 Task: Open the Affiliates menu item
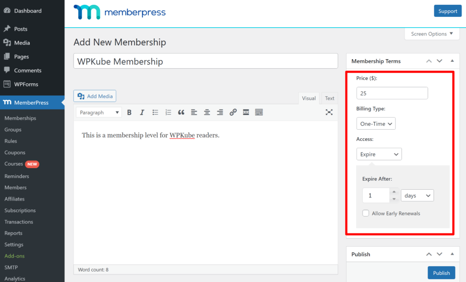[x=15, y=199]
